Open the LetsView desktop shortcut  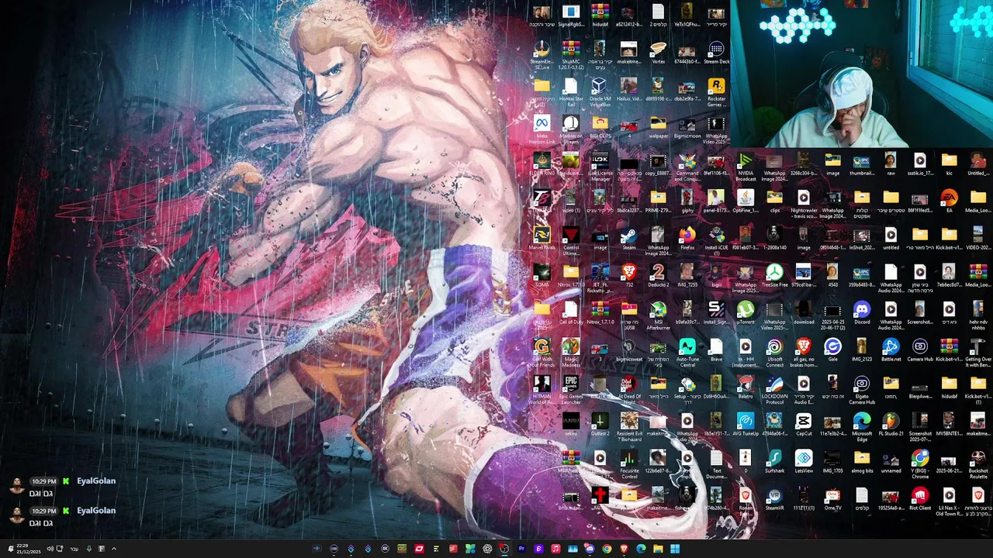pyautogui.click(x=804, y=461)
